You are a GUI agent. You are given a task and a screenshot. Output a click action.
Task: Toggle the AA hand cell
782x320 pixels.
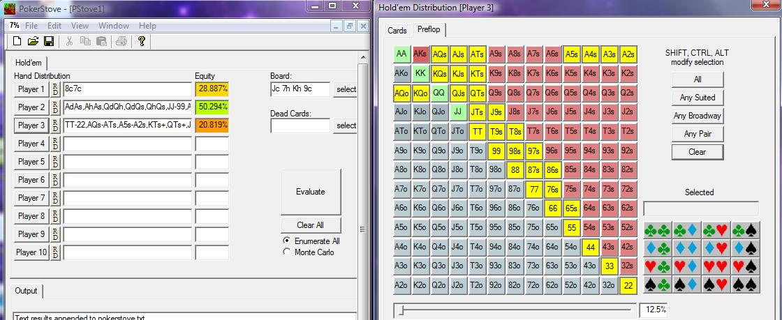(401, 54)
